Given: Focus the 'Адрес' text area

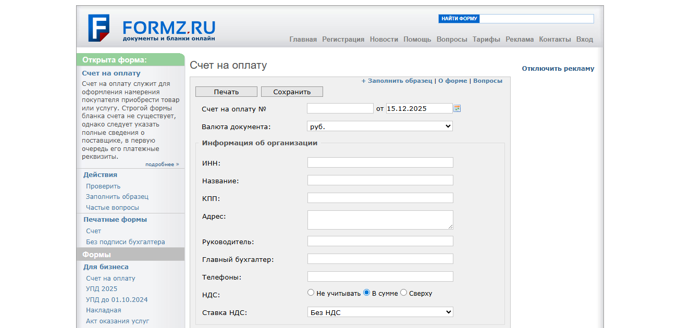Looking at the screenshot, I should (380, 220).
